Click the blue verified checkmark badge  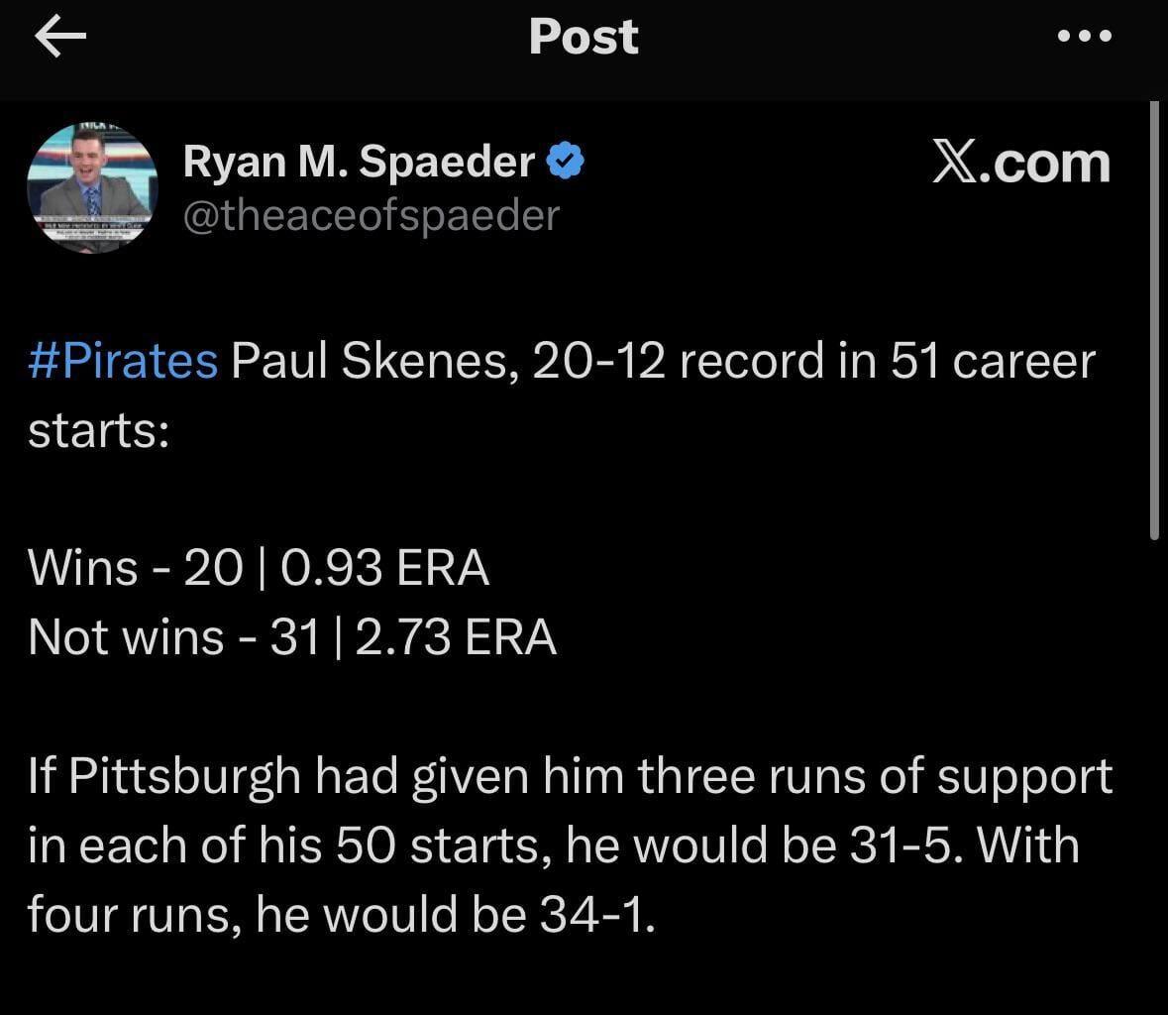(x=565, y=161)
